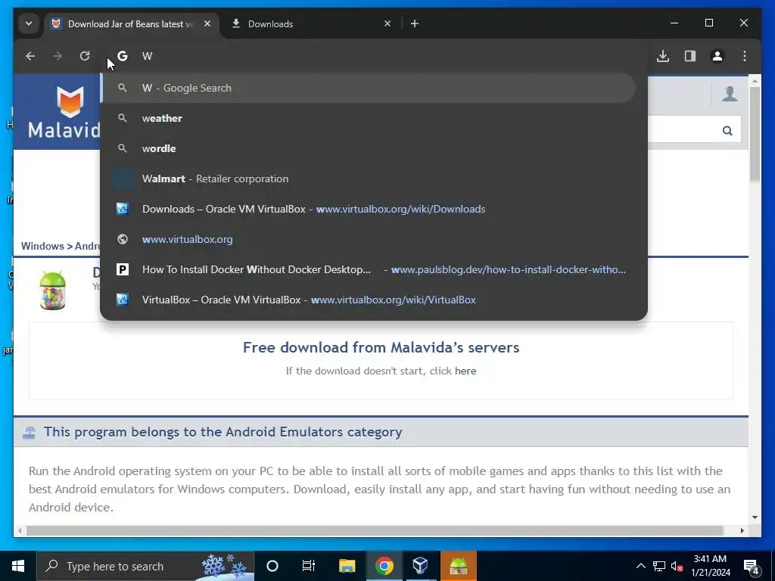Open the Chrome side panel
This screenshot has height=581, width=775.
tap(690, 56)
